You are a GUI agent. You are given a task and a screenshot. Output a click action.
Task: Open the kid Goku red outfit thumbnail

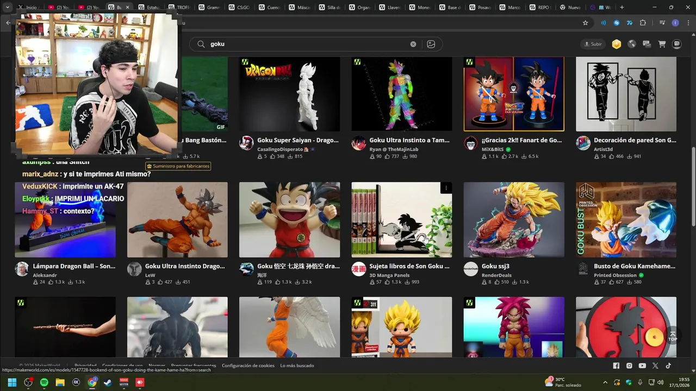[x=289, y=219]
